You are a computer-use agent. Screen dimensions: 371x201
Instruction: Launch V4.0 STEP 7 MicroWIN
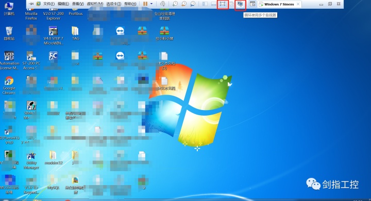(x=53, y=35)
